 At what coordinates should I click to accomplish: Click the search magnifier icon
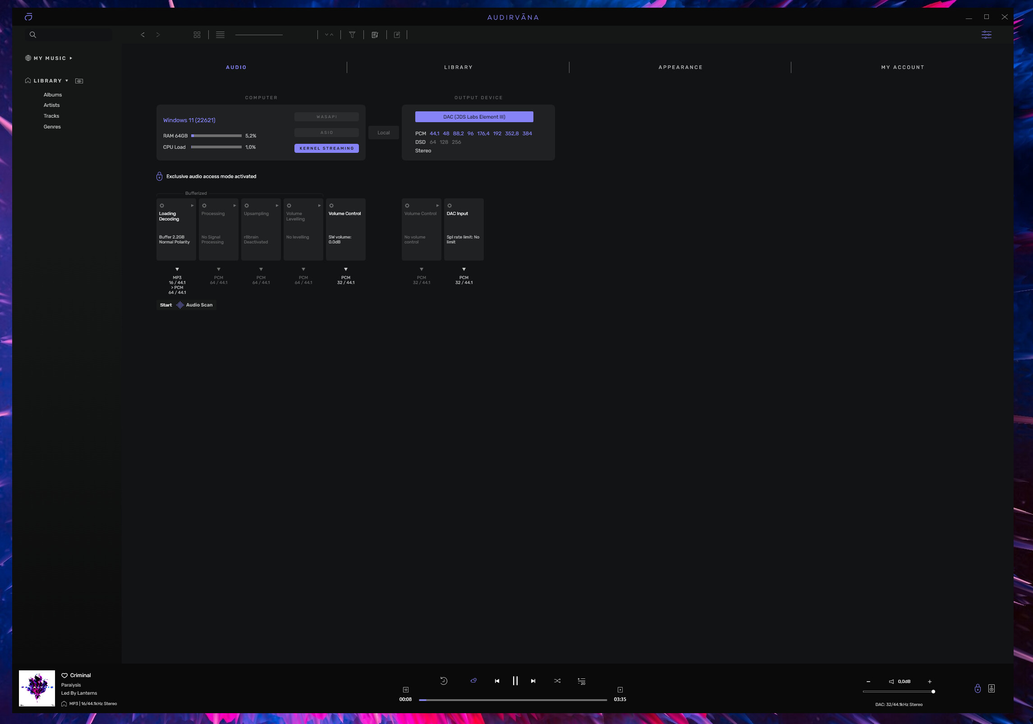click(x=33, y=35)
